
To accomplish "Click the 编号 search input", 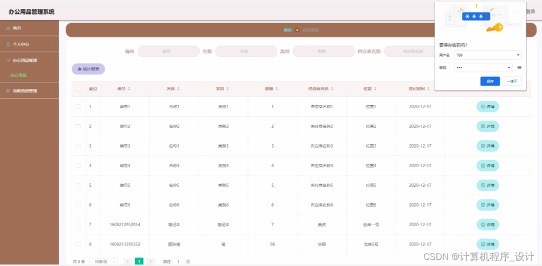I will pyautogui.click(x=168, y=51).
